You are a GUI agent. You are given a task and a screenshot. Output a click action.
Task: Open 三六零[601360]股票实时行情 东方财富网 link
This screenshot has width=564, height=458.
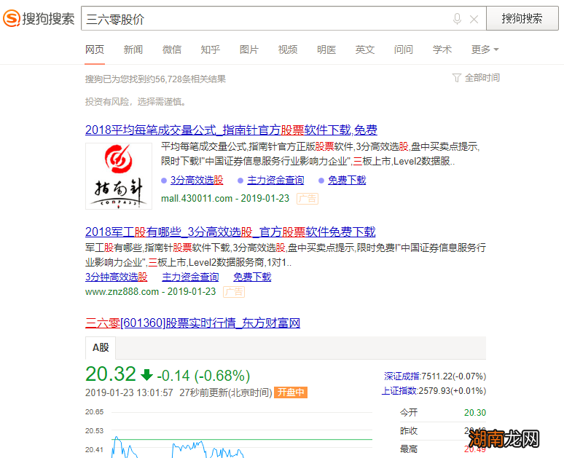[193, 323]
